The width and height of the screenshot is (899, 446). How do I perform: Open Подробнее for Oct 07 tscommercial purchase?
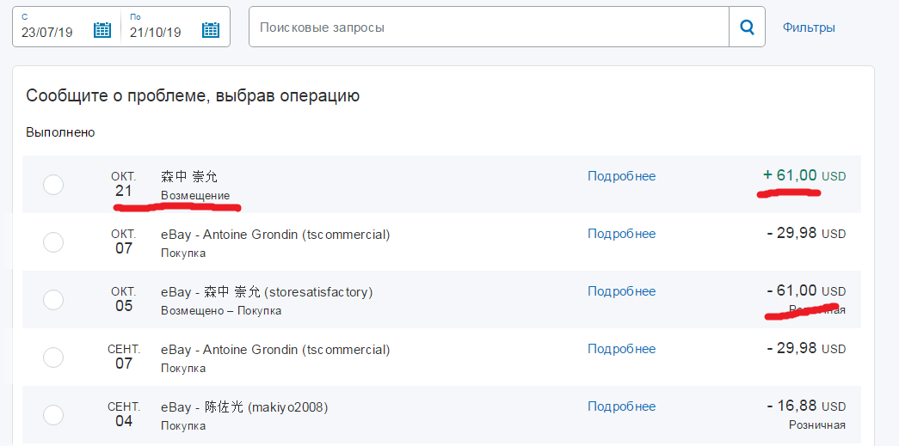tap(621, 234)
